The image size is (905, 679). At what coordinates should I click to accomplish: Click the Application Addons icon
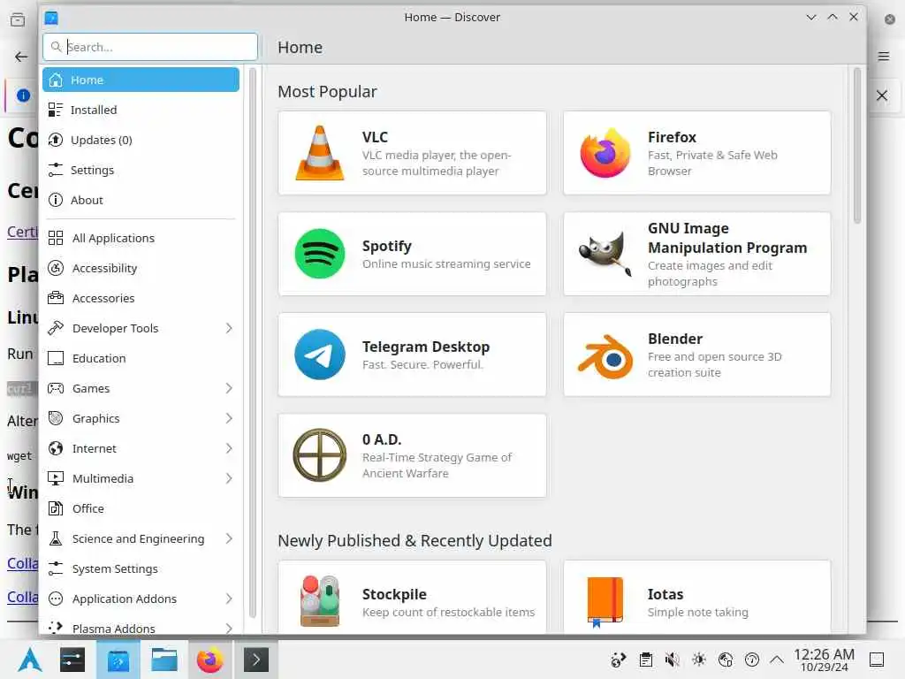click(56, 599)
